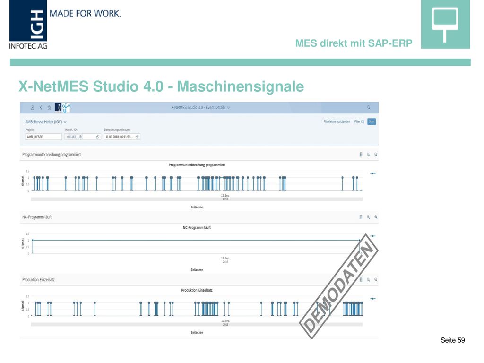Toggle legend marker of Programmunterbrechung chart
The image size is (484, 363).
[373, 173]
